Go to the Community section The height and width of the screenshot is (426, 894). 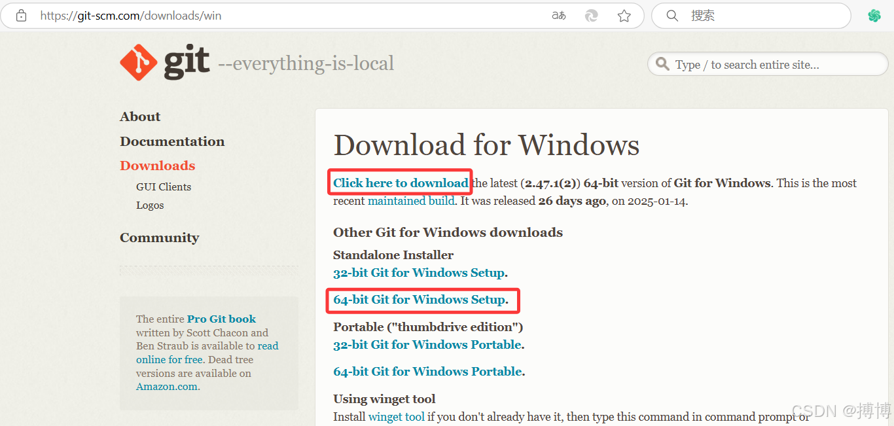click(x=159, y=238)
